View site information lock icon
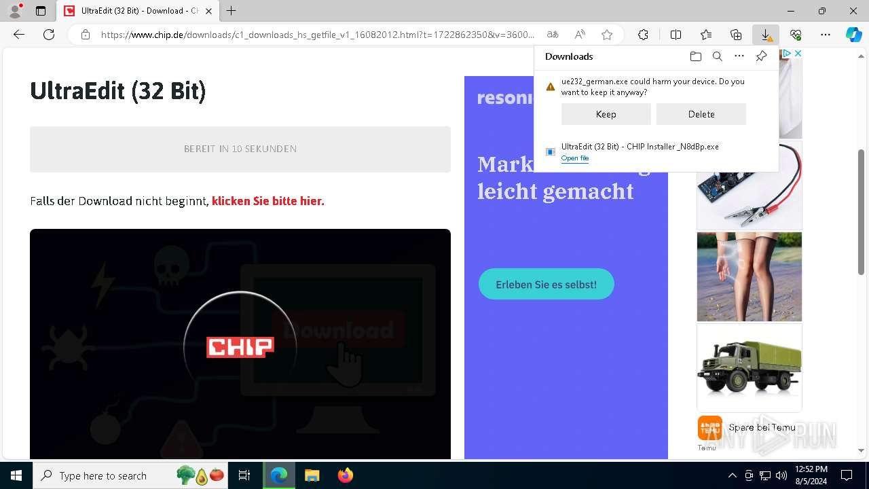869x489 pixels. pyautogui.click(x=85, y=35)
